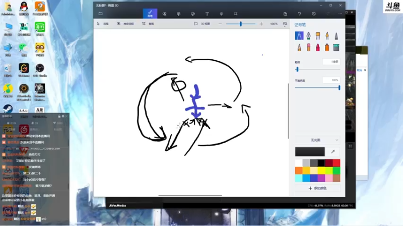Click the opacity slider handle

coord(339,87)
